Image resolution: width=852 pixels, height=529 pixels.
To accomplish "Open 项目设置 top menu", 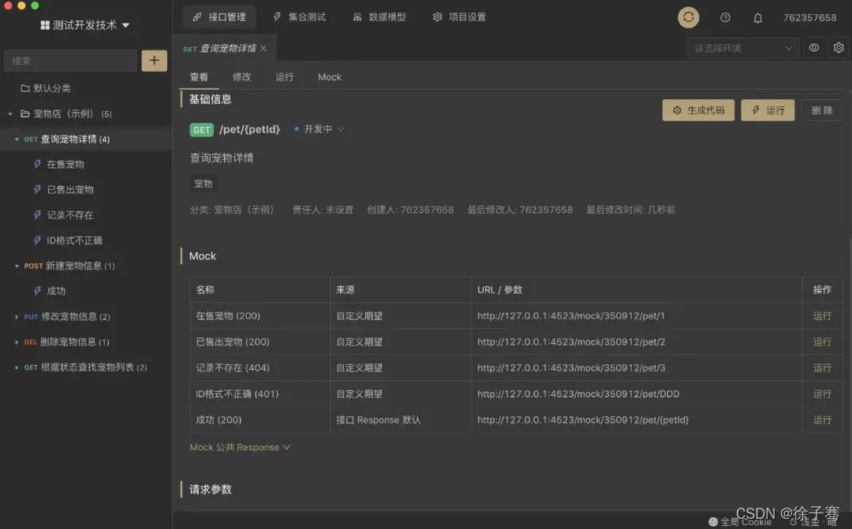I will pyautogui.click(x=459, y=17).
